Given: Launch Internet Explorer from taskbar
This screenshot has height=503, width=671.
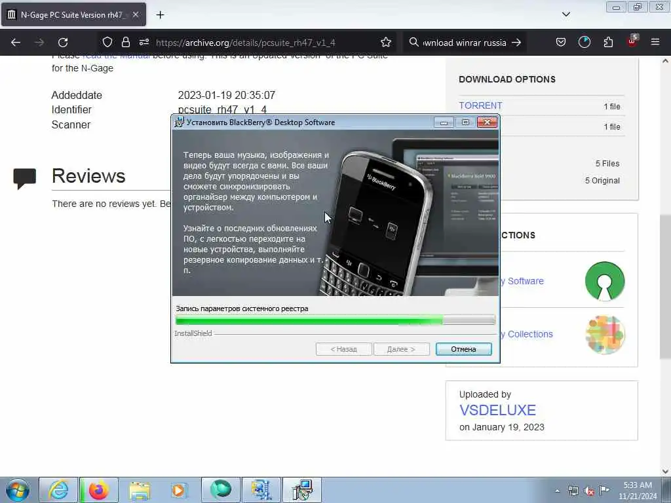Looking at the screenshot, I should 58,490.
